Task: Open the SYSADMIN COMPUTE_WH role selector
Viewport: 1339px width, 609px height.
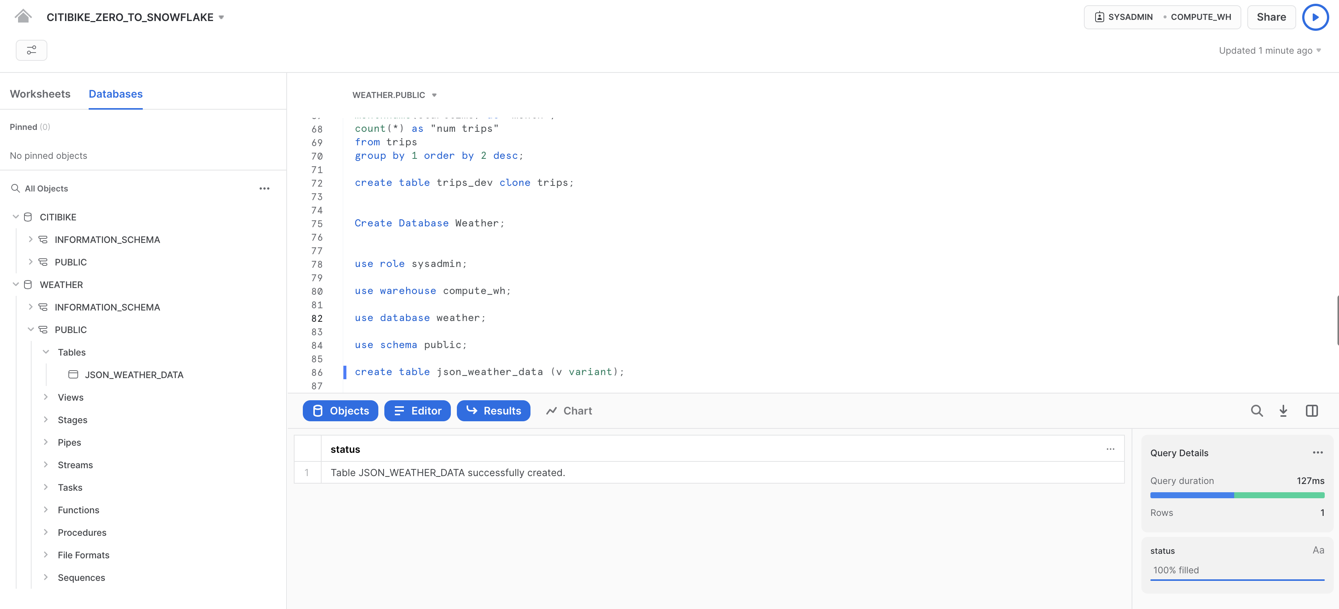Action: pos(1162,17)
